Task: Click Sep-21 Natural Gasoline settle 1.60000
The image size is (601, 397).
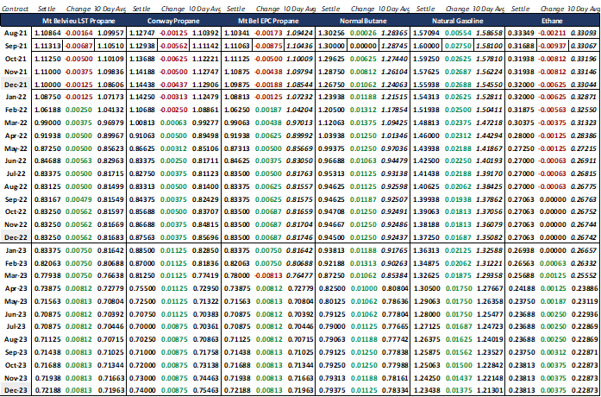Action: click(x=427, y=46)
